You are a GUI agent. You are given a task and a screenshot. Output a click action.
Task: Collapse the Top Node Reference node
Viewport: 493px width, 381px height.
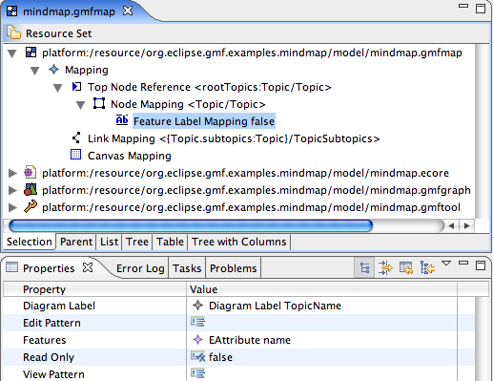pyautogui.click(x=57, y=88)
